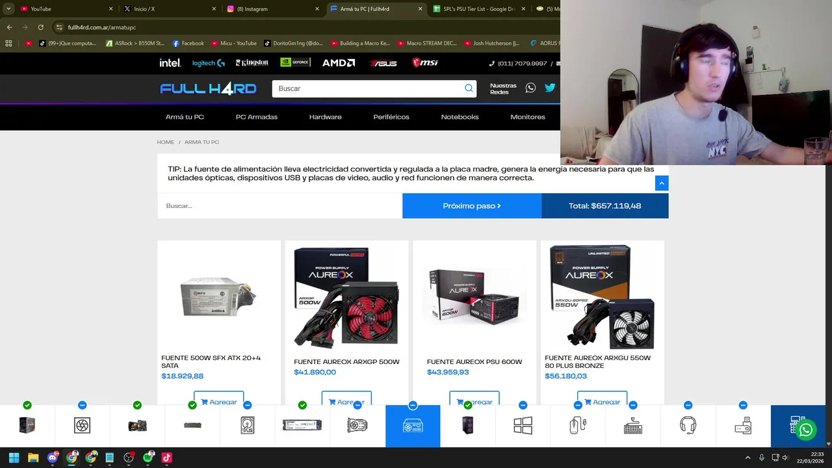Open AUREOX ARXGP 500W product image

point(346,297)
